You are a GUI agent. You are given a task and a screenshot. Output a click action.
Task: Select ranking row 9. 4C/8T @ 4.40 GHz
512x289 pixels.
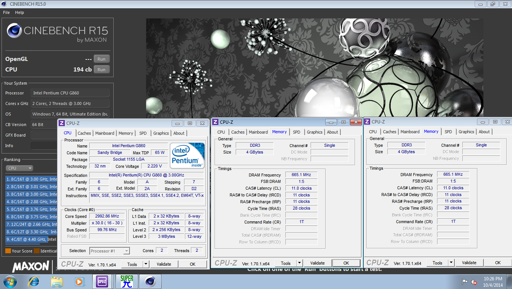[x=32, y=239]
